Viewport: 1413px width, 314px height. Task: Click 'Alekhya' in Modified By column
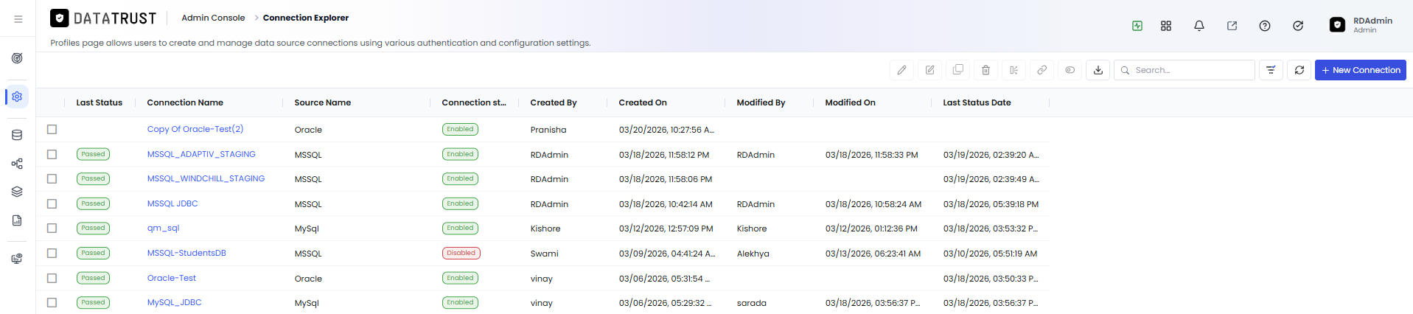click(x=753, y=254)
